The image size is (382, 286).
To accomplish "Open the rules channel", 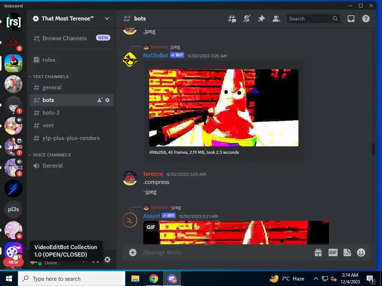I will point(72,60).
